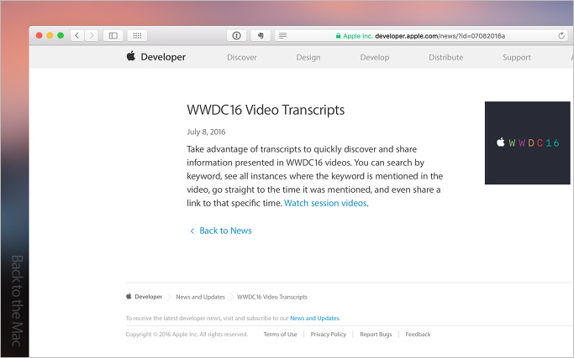The height and width of the screenshot is (358, 574).
Task: Go back with Safari's back arrow
Action: point(76,35)
